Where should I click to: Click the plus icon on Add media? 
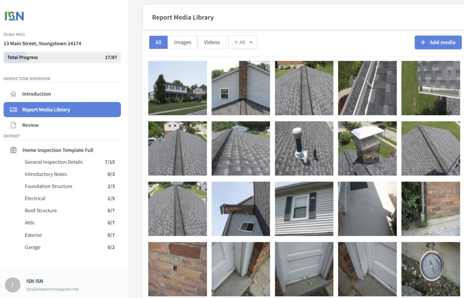423,42
